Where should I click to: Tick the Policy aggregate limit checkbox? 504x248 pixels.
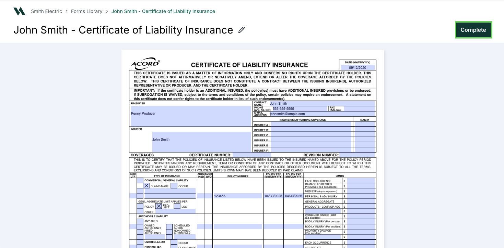click(x=140, y=206)
